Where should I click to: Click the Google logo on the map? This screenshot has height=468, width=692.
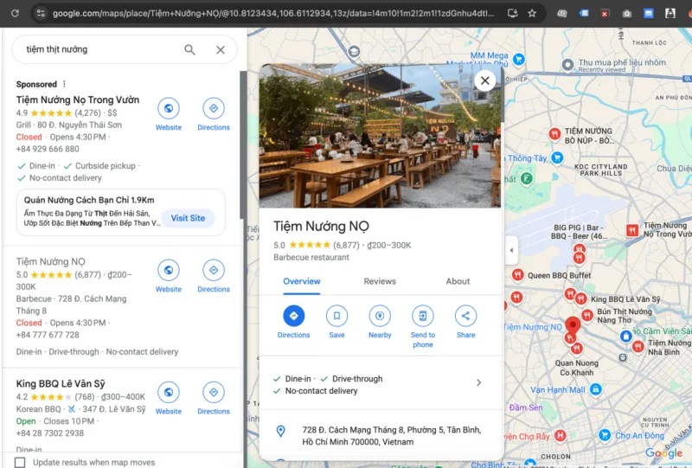click(x=663, y=453)
